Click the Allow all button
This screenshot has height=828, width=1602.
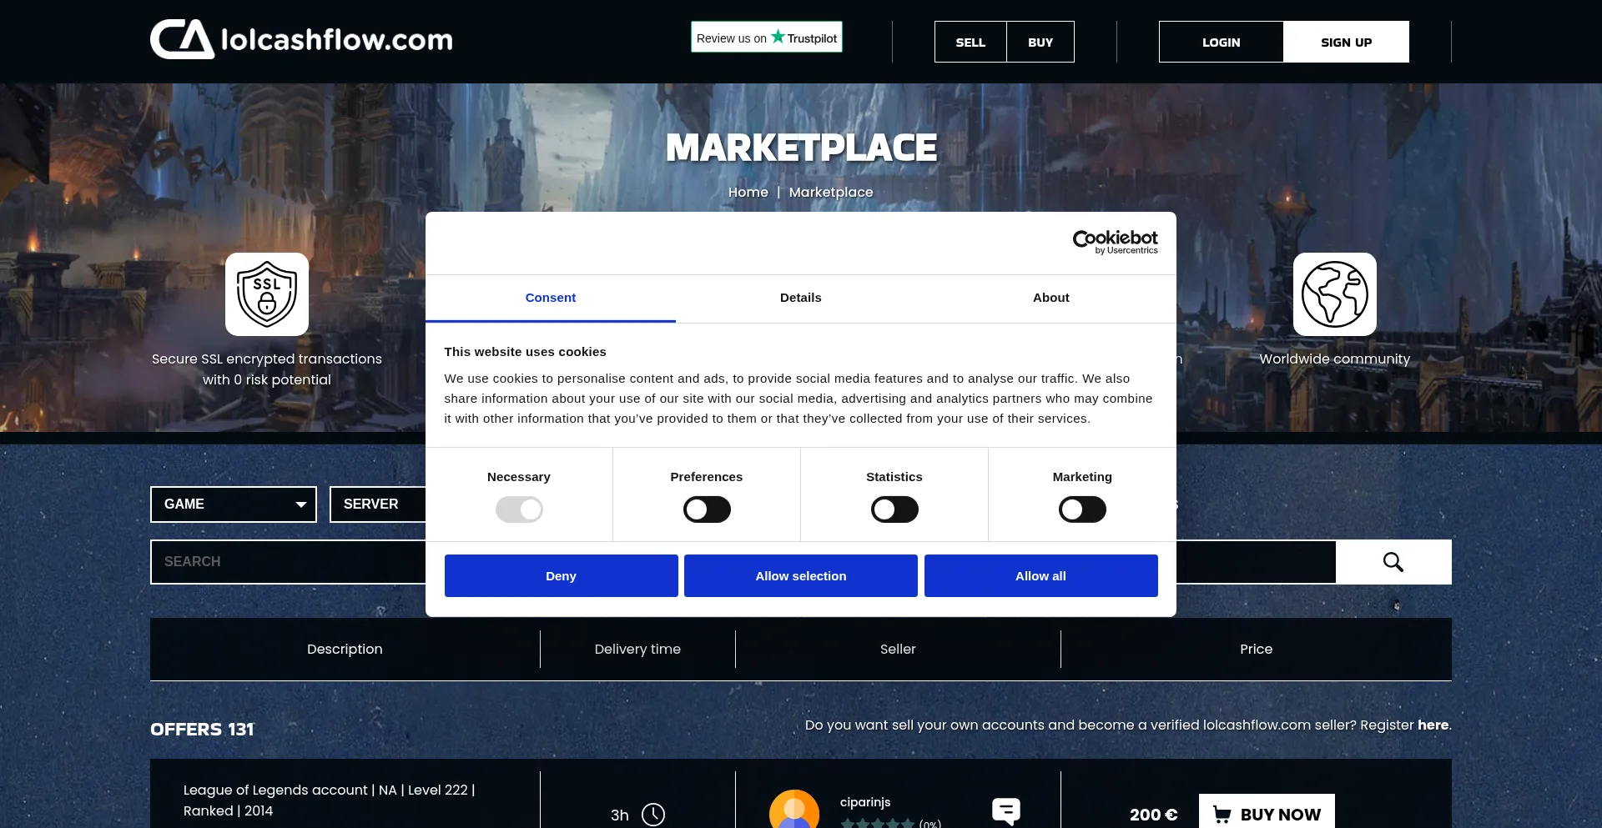1040,575
